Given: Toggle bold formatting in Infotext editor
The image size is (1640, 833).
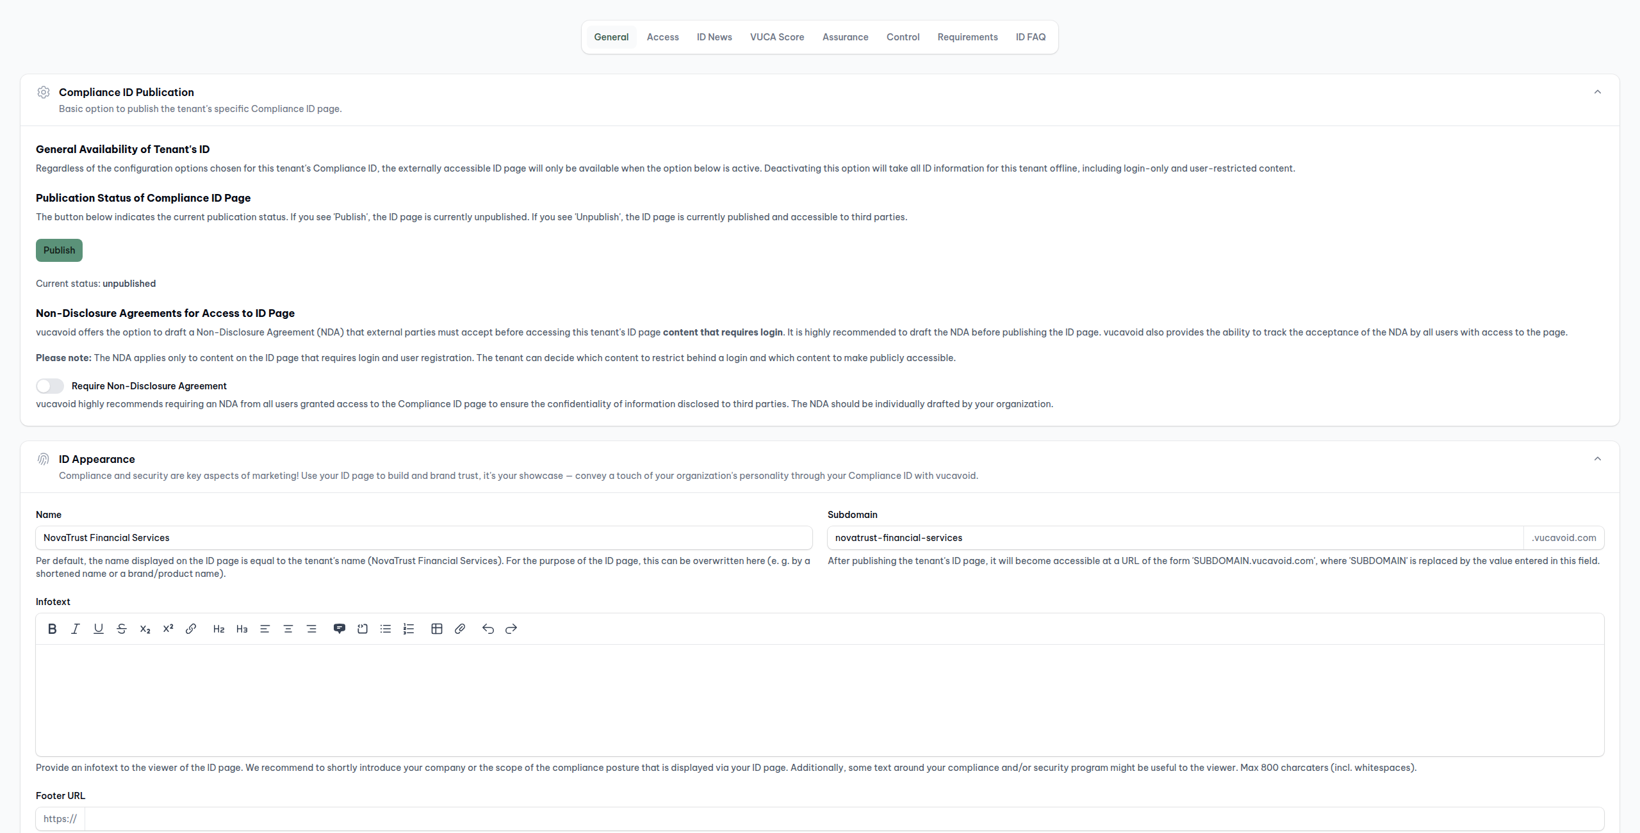Looking at the screenshot, I should click(x=53, y=629).
